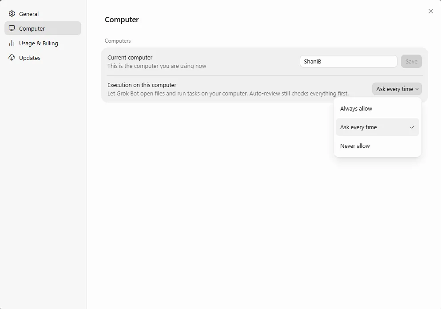Click the Computer page heading
Image resolution: width=441 pixels, height=309 pixels.
click(x=122, y=20)
